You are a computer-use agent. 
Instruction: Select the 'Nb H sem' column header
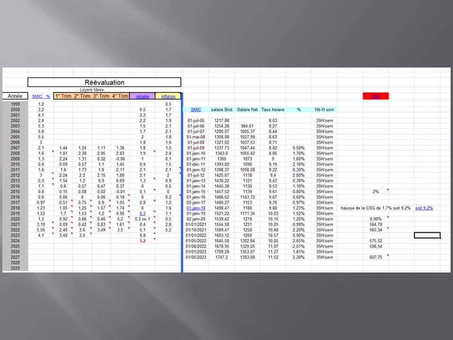[325, 110]
